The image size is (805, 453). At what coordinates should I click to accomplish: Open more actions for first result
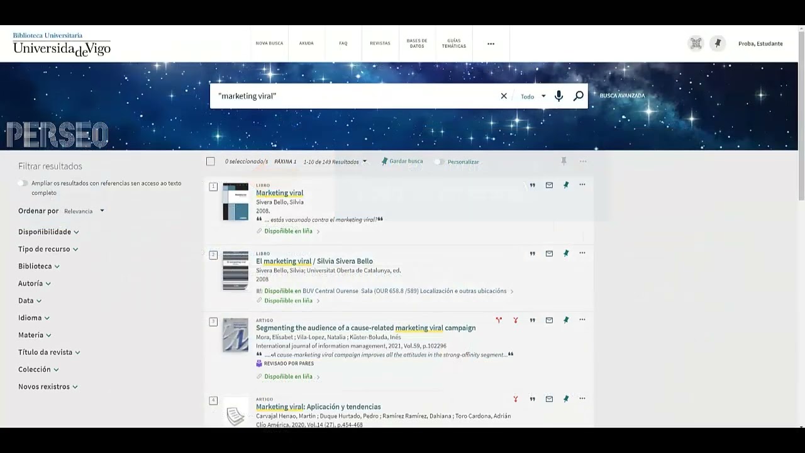(x=582, y=185)
